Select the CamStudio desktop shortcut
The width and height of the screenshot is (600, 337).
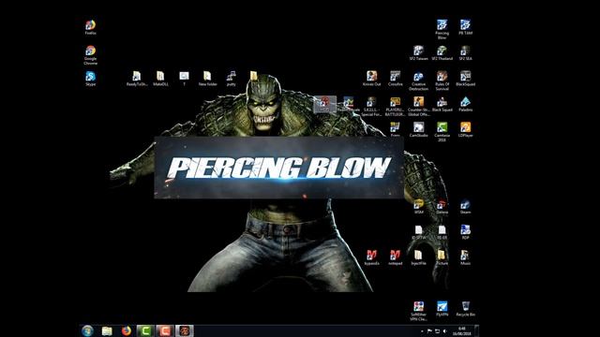tap(419, 129)
